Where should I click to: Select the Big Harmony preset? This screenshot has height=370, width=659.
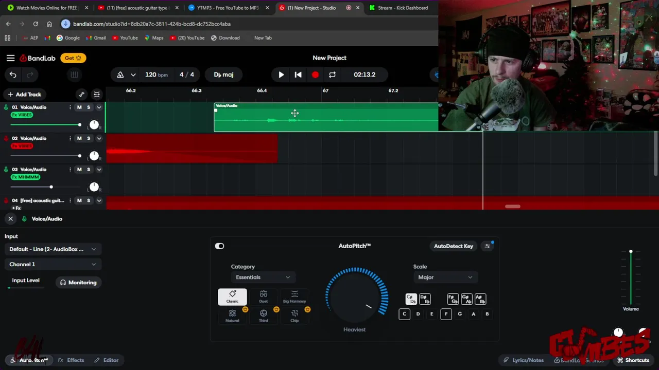pos(294,297)
